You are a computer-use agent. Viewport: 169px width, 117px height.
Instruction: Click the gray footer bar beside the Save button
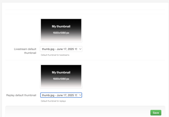click(x=78, y=112)
